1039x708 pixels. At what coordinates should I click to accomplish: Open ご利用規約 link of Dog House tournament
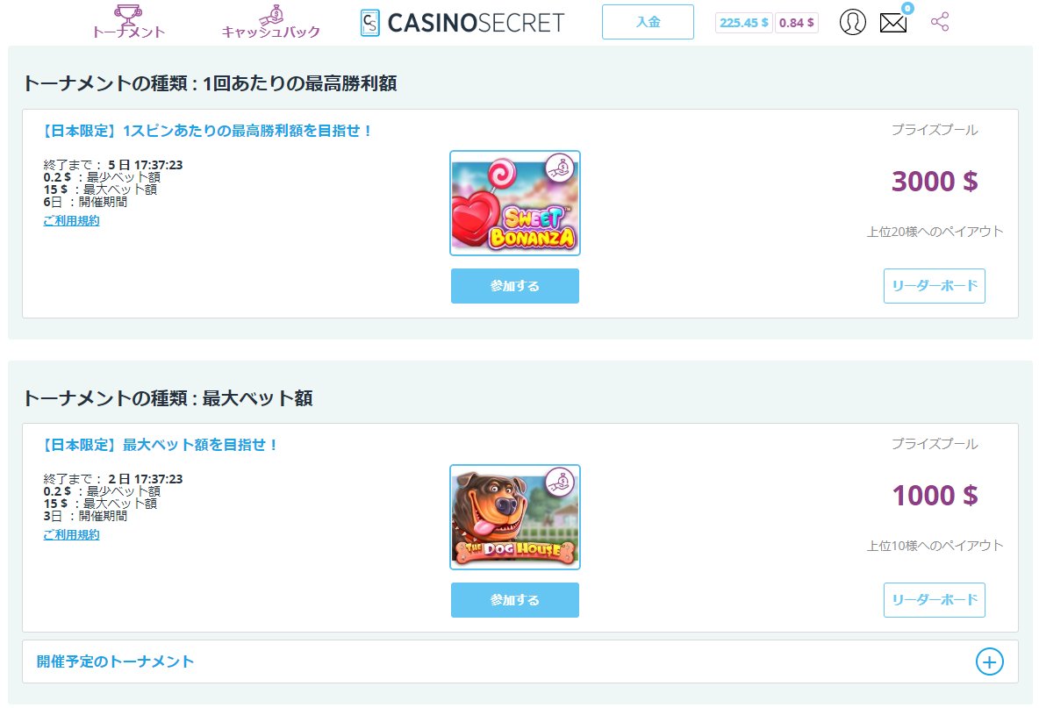(72, 534)
